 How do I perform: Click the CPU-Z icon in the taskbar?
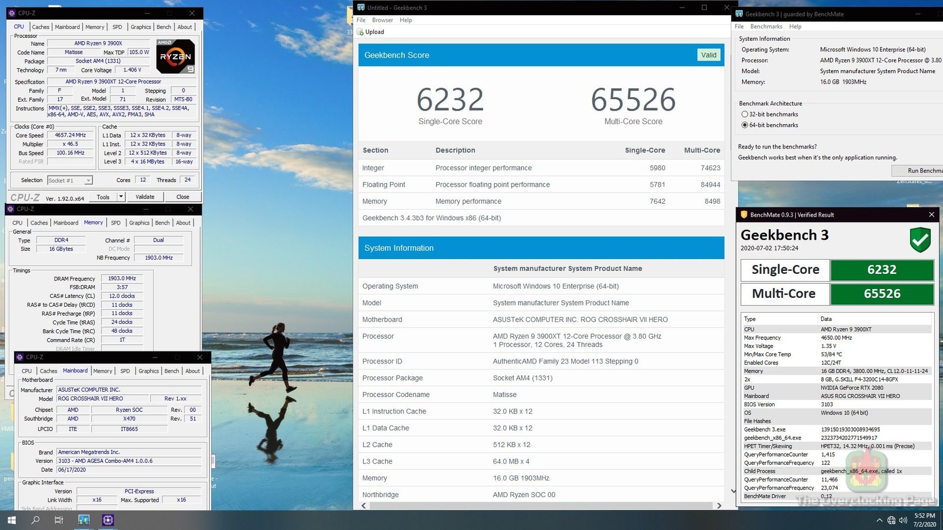point(108,520)
